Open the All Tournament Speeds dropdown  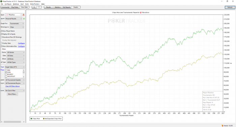(15, 80)
